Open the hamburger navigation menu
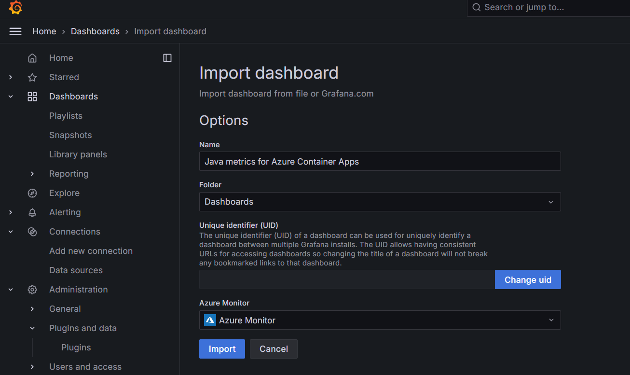 [15, 31]
